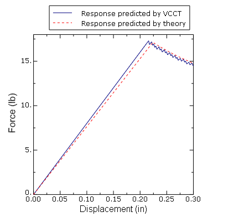The width and height of the screenshot is (239, 222).
Task: Click the dashed red theory legend line
Action: (63, 23)
